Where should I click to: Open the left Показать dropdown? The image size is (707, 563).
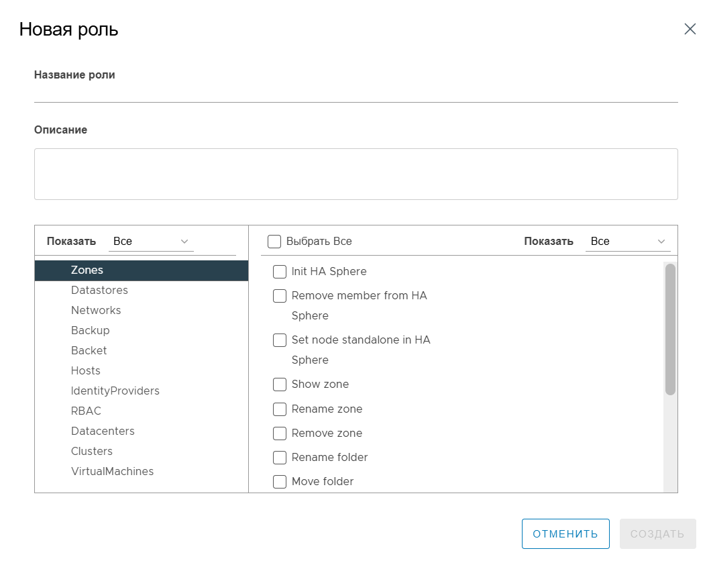point(151,242)
